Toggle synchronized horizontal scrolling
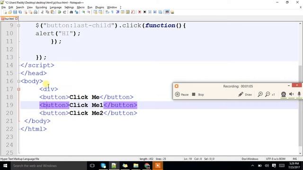 (x=100, y=12)
